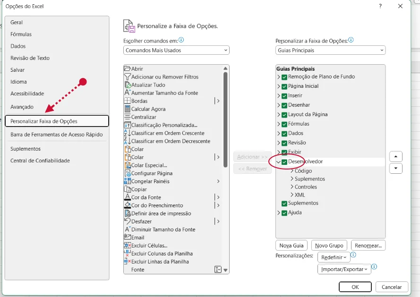420x297 pixels.
Task: Click the Novo Grupo button
Action: click(x=329, y=246)
